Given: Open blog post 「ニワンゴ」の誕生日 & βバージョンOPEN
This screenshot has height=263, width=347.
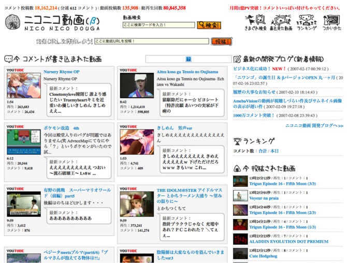Looking at the screenshot, I should coord(284,78).
